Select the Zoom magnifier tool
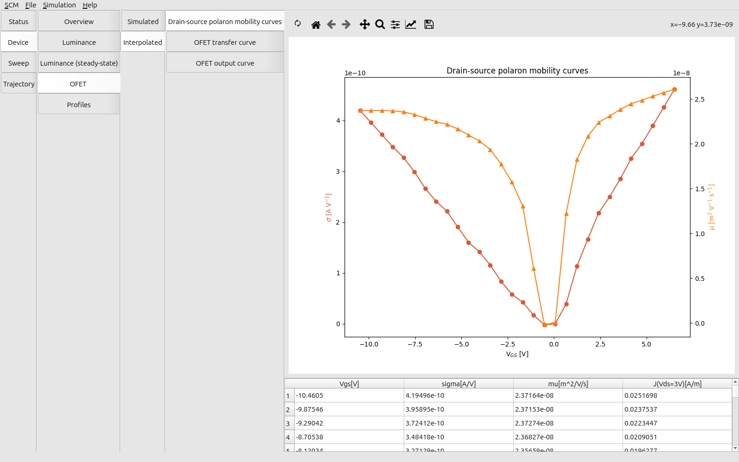This screenshot has height=462, width=739. click(380, 24)
